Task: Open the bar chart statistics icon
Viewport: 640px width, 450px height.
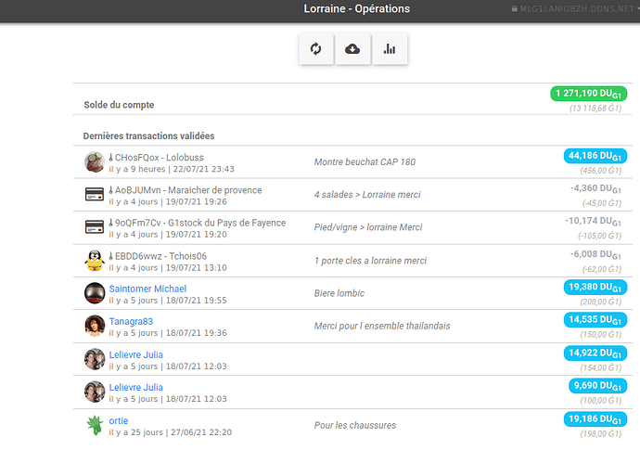Action: click(x=390, y=49)
